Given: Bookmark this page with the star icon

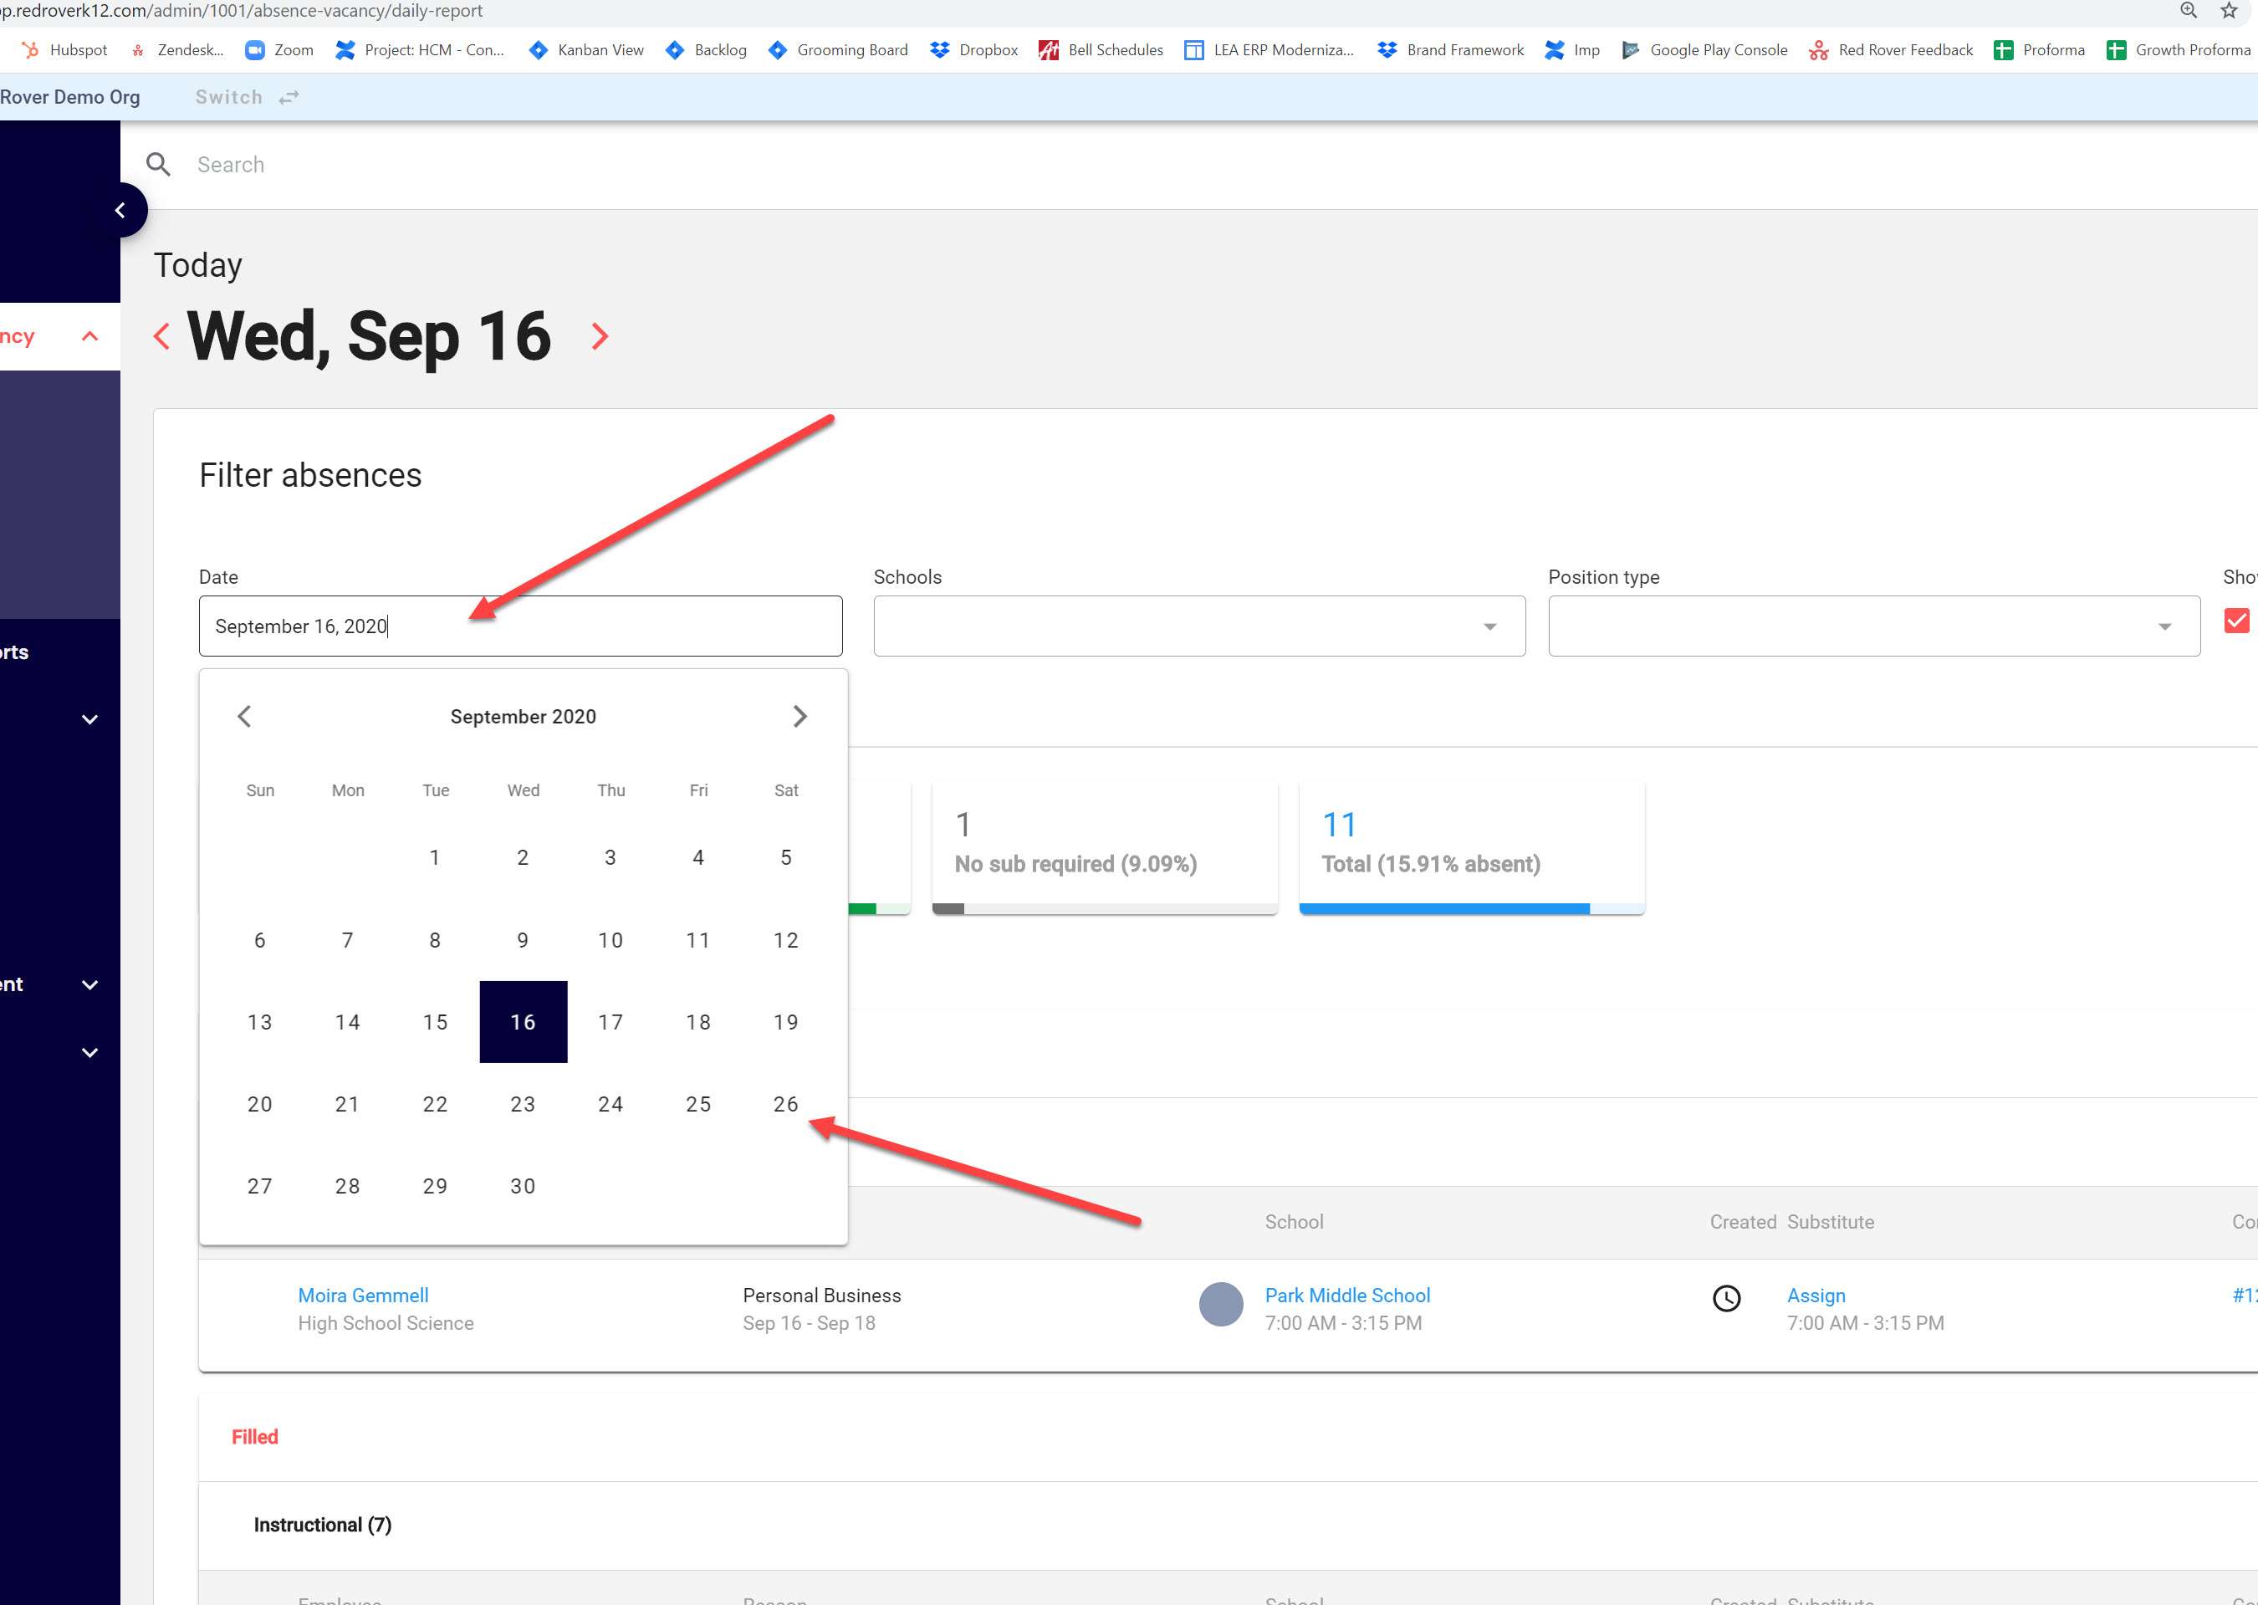Looking at the screenshot, I should [2229, 10].
